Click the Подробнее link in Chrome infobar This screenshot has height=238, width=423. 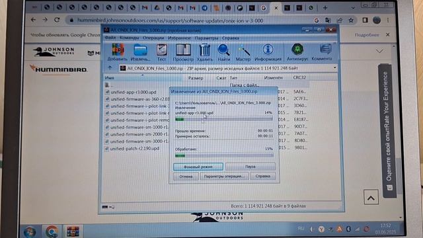(367, 35)
